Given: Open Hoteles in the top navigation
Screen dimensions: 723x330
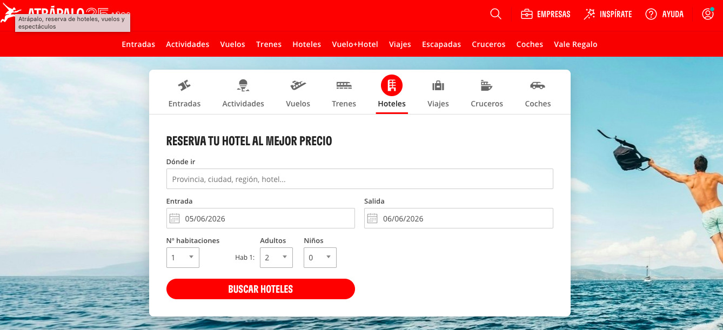Looking at the screenshot, I should click(307, 44).
